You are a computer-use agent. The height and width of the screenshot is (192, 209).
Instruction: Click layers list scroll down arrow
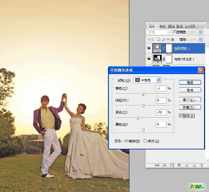pos(207,161)
